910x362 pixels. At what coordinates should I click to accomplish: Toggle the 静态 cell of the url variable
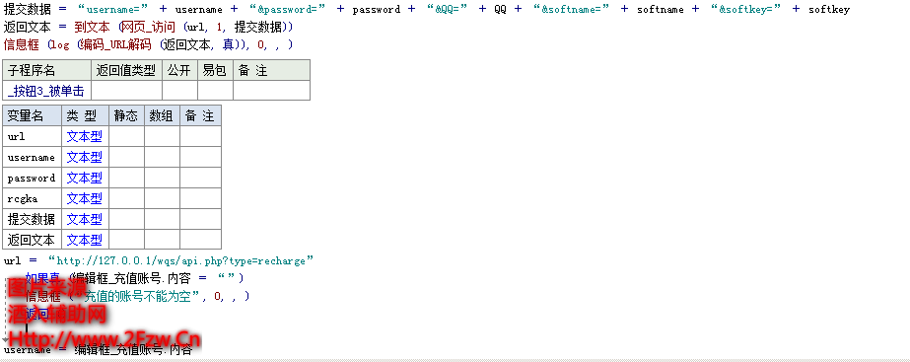pos(127,136)
